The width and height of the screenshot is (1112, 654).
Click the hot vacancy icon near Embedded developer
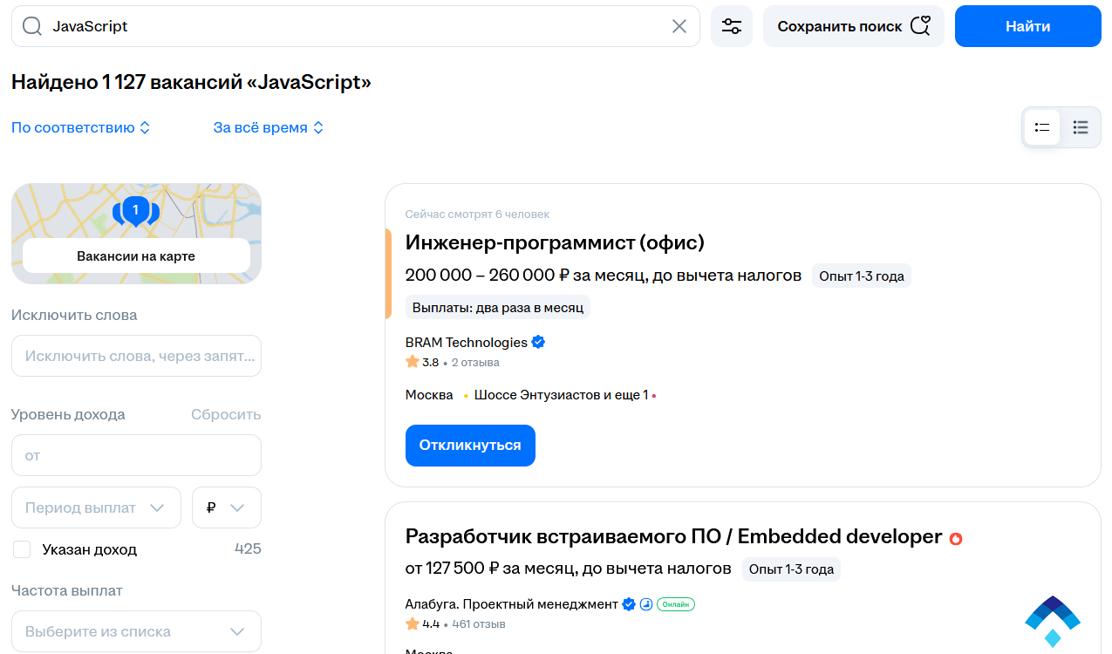[x=956, y=539]
